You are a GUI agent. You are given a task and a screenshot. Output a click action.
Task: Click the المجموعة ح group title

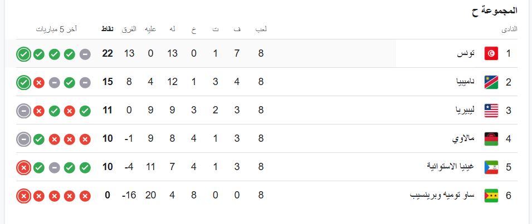point(495,11)
